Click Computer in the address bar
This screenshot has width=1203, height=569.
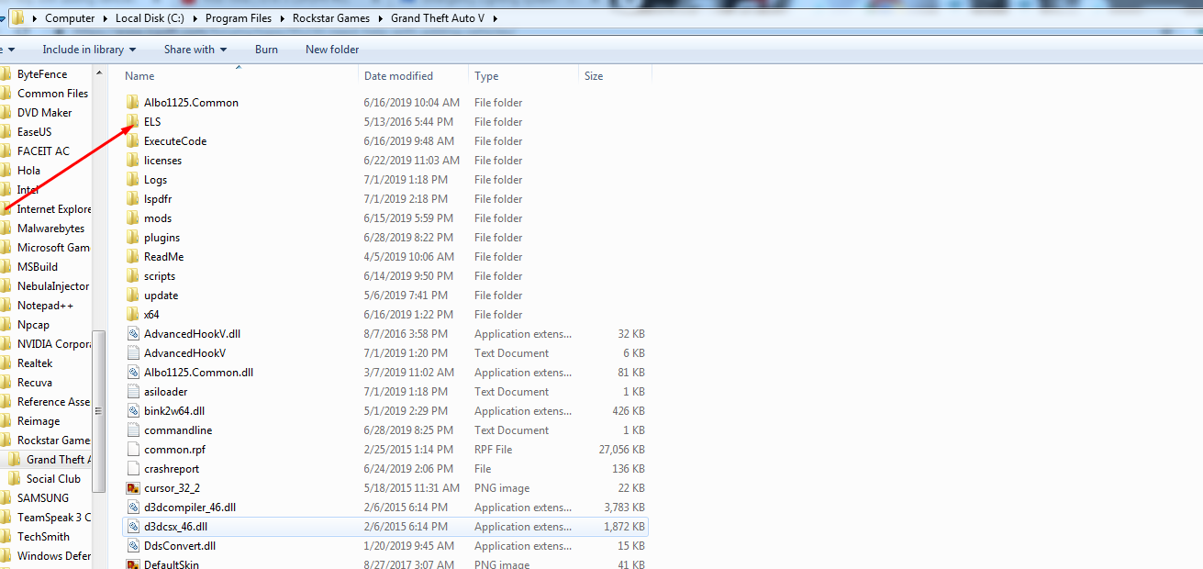click(70, 18)
